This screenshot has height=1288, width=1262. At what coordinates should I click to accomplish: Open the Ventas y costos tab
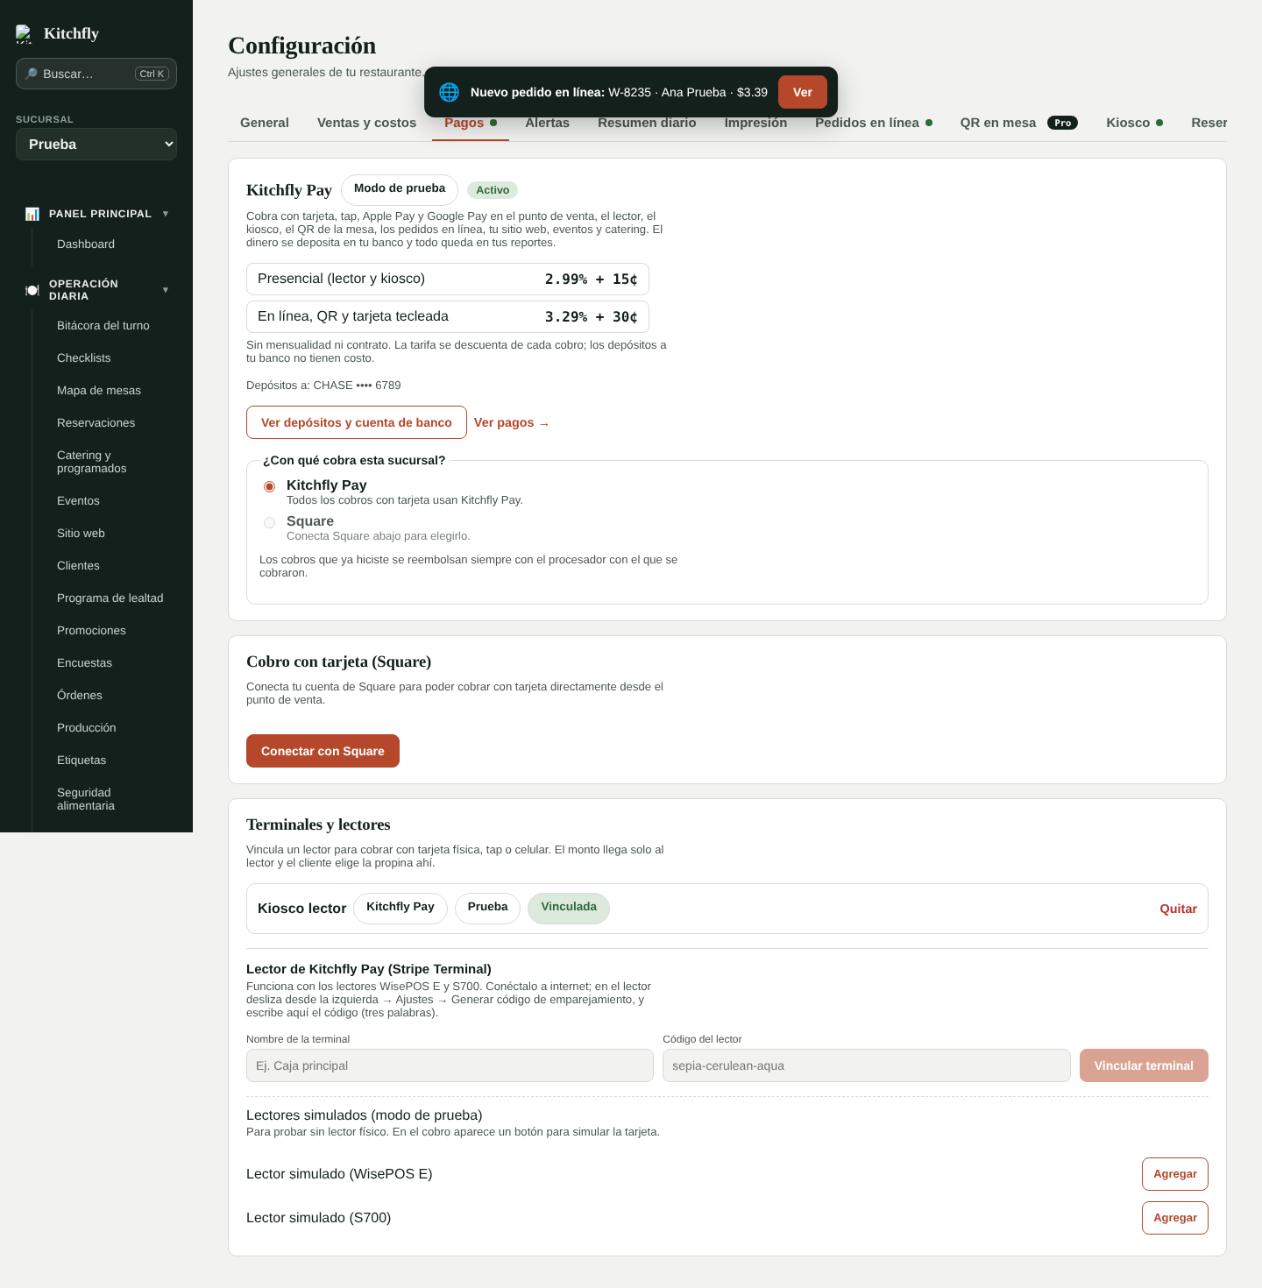366,123
